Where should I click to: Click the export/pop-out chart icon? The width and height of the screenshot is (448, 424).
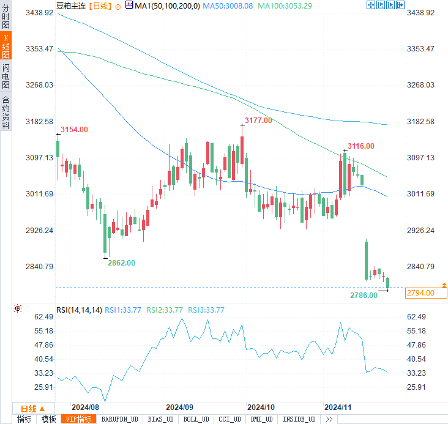(400, 5)
